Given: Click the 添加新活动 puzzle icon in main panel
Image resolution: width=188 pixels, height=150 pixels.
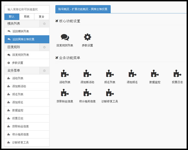Looking at the screenshot, I should click(87, 74).
